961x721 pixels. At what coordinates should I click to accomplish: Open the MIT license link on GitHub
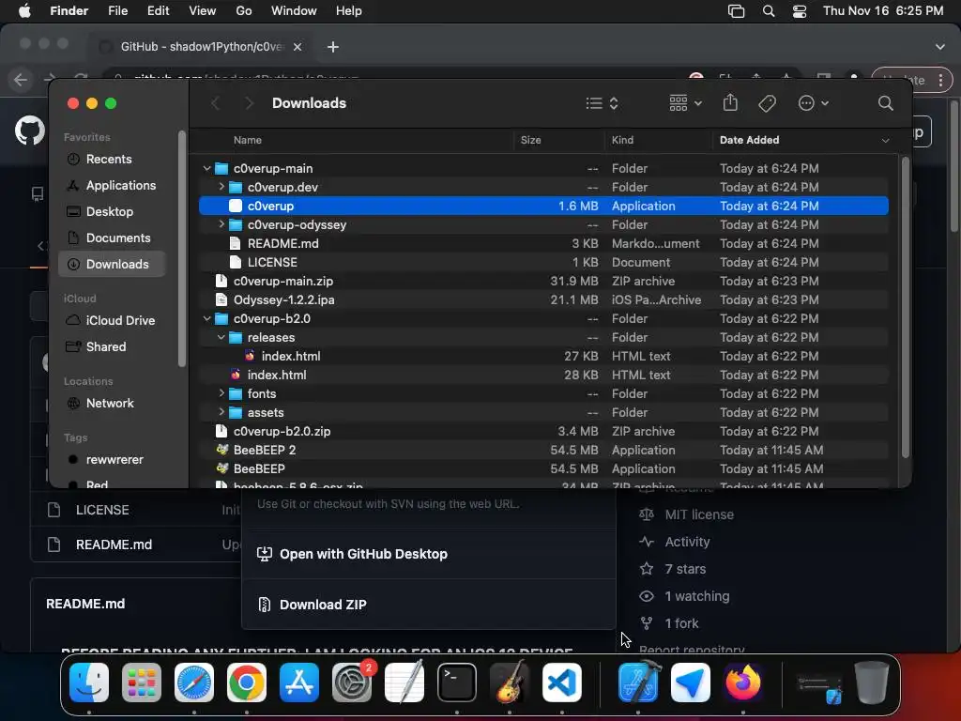click(699, 514)
